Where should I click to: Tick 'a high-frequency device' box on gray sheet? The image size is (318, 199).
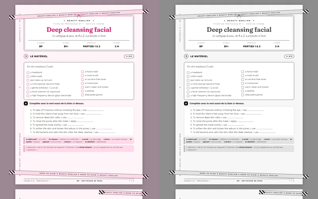pyautogui.click(x=188, y=96)
